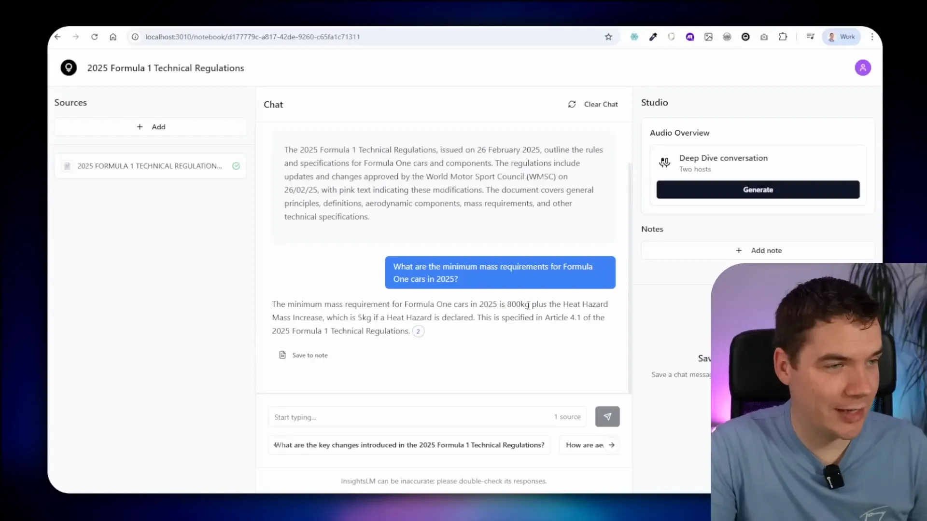Open the browser home page icon
This screenshot has height=521, width=927.
coord(113,37)
